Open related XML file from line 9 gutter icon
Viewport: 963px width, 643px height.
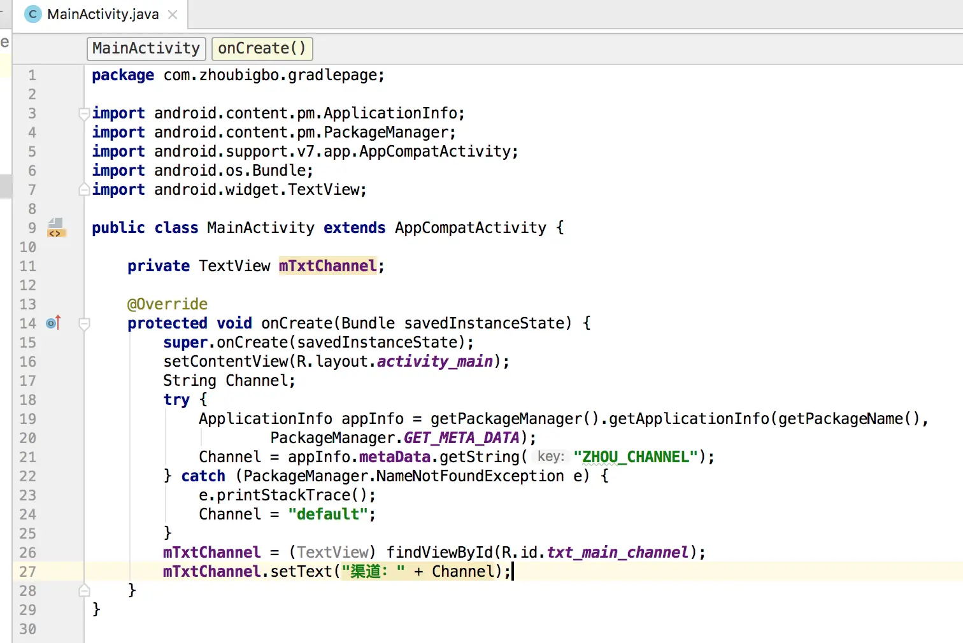56,227
